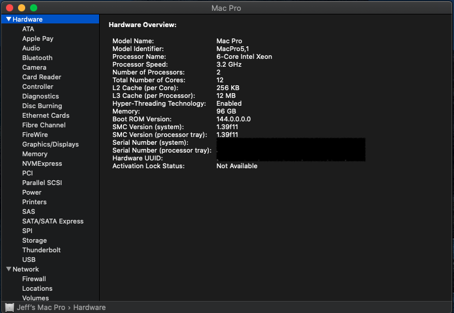Collapse the Hardware section triangle
454x313 pixels.
8,19
